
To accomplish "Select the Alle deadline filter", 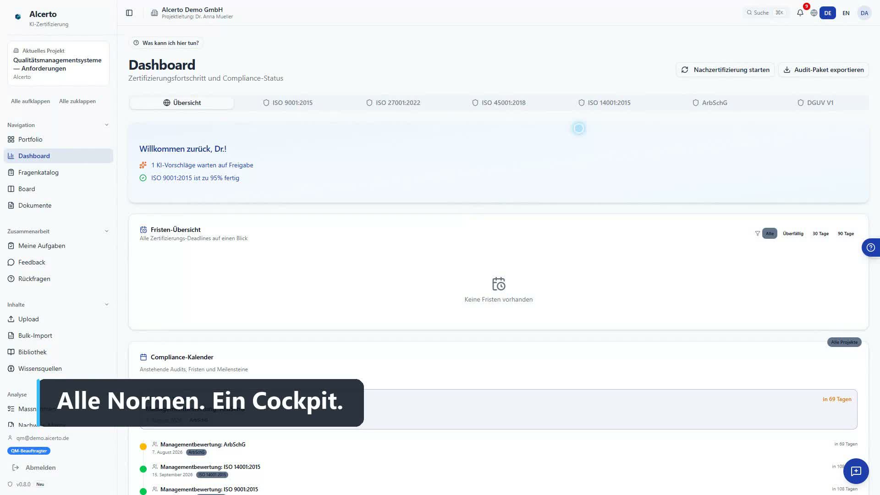I will click(x=770, y=233).
